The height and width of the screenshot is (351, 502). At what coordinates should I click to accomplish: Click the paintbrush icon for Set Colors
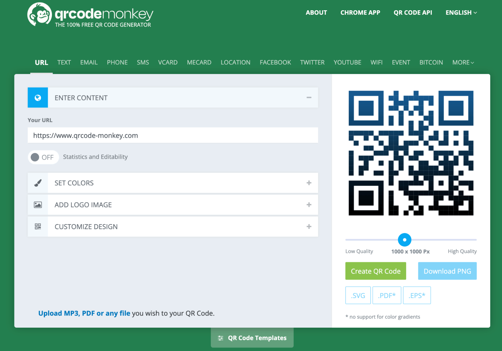[38, 183]
